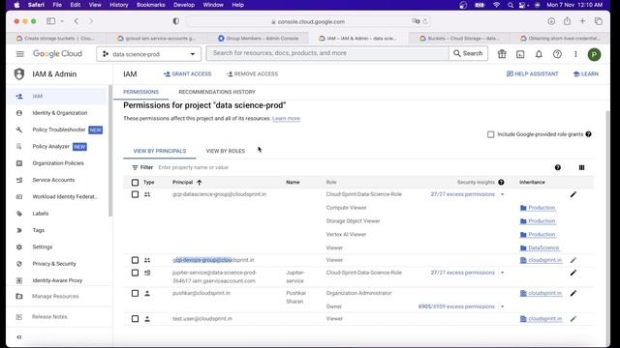Click Grant Access button

pyautogui.click(x=187, y=73)
